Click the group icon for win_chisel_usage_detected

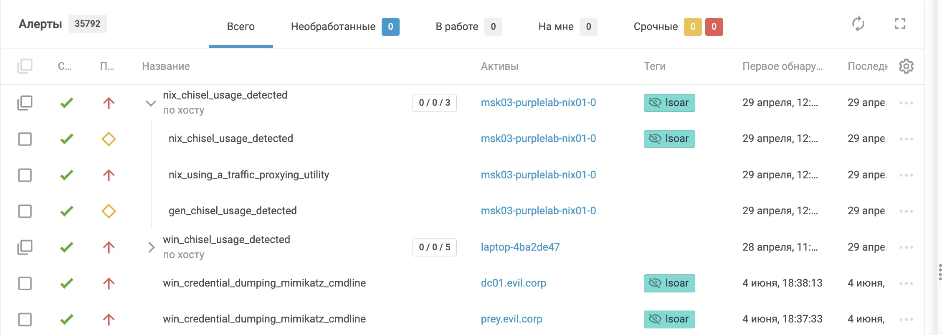(25, 247)
